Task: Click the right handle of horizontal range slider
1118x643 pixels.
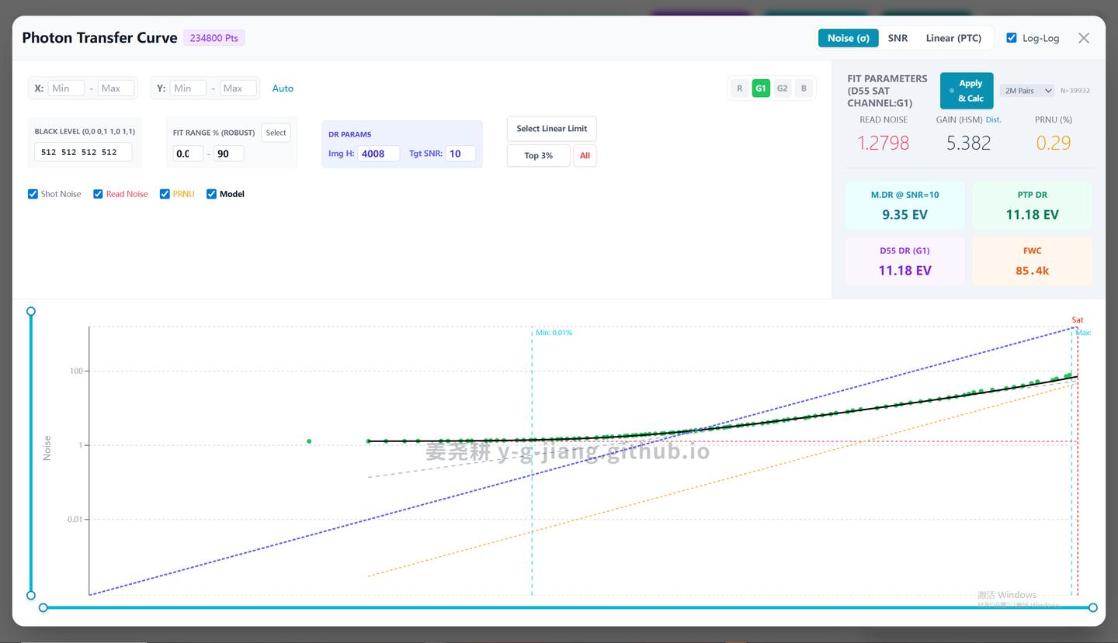Action: (1093, 607)
